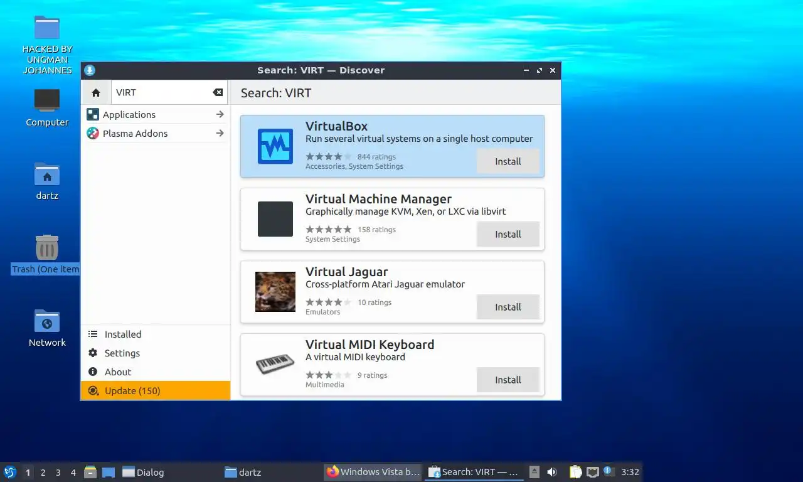Click the VirtualBox app icon
The height and width of the screenshot is (482, 803).
pos(275,146)
